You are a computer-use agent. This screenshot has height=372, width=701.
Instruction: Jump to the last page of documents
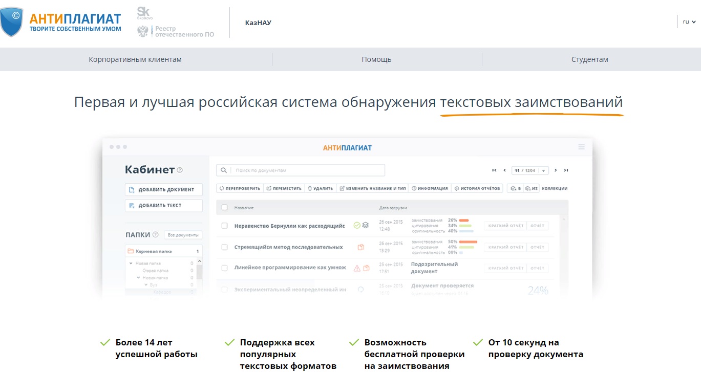[566, 170]
